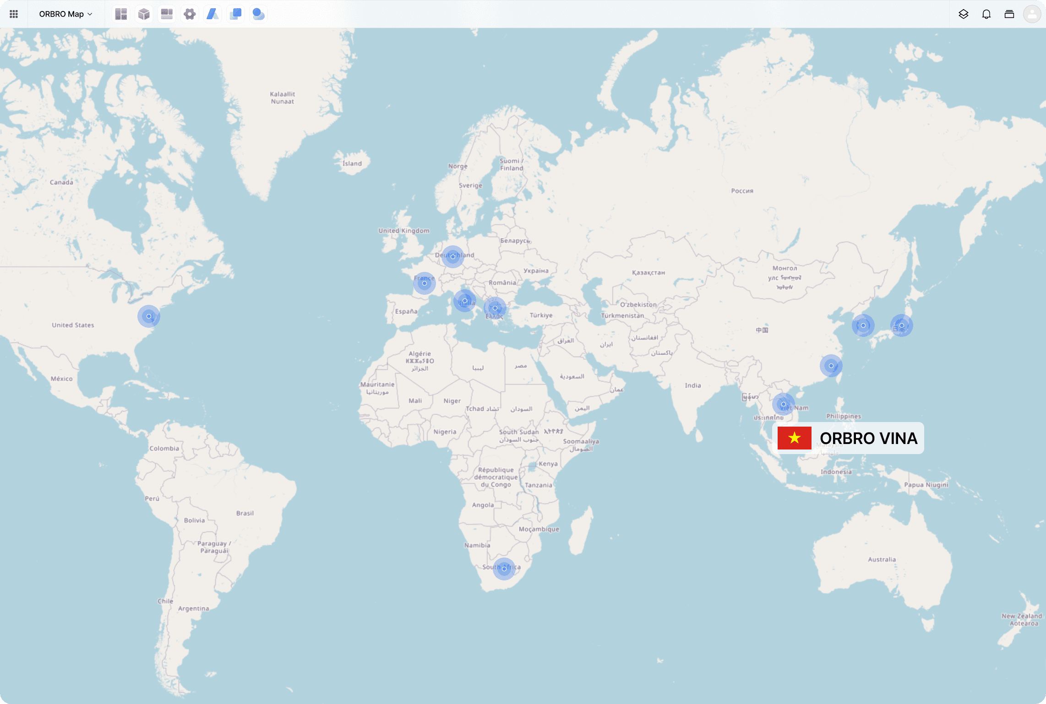
Task: Select the South Africa map marker
Action: point(504,569)
